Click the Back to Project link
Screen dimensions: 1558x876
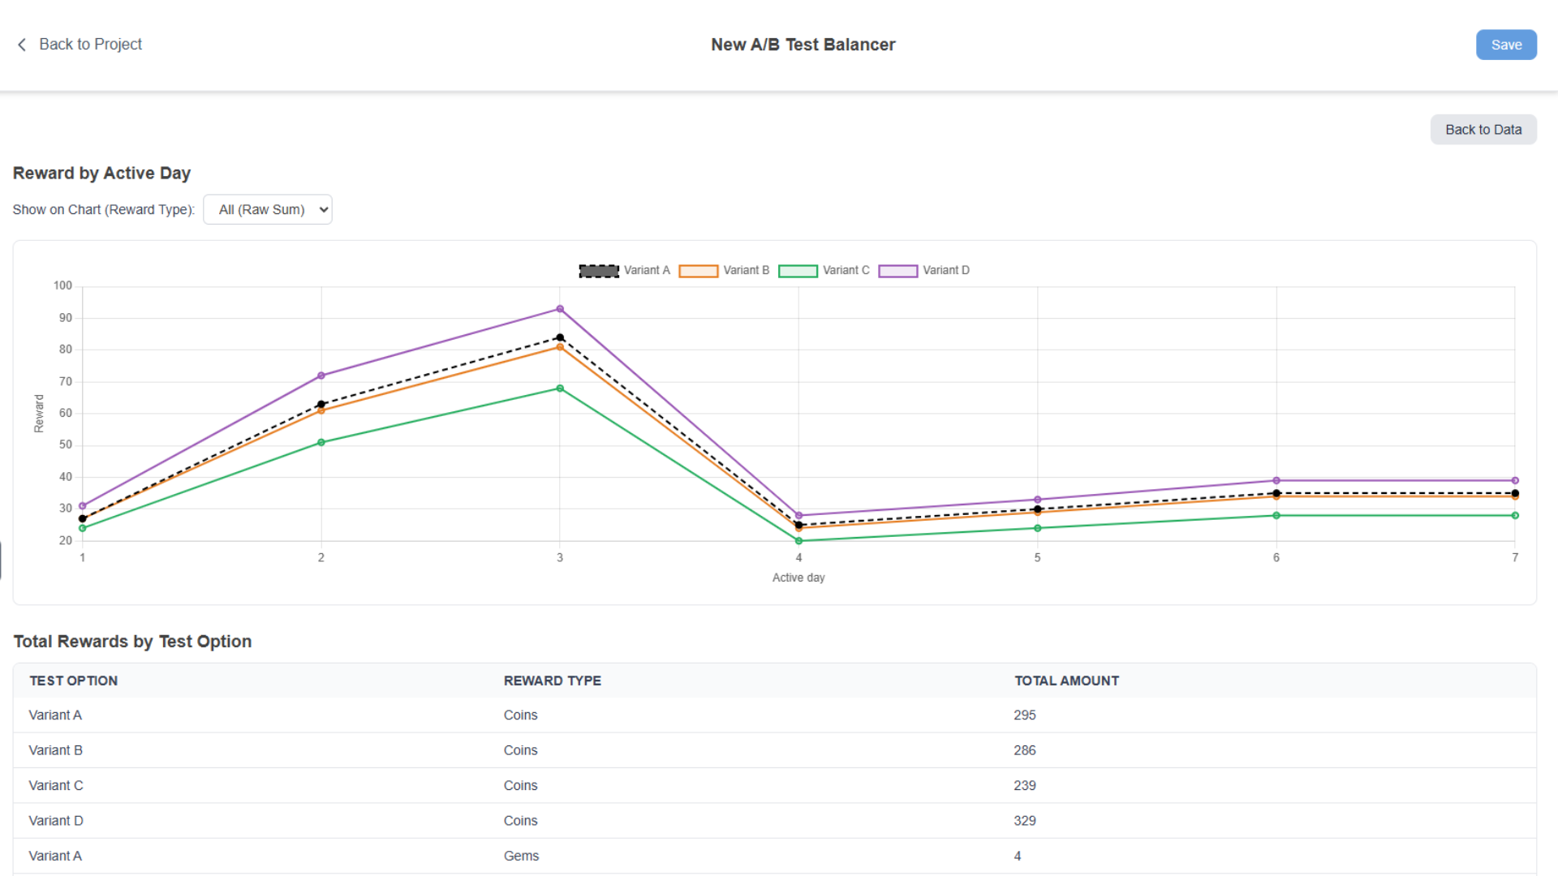(91, 45)
